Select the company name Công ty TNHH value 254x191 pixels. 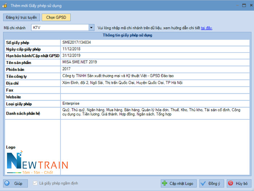pos(118,76)
